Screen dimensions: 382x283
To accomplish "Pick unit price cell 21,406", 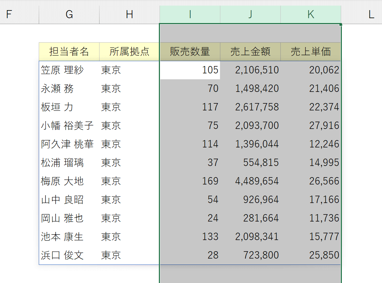I will point(311,88).
